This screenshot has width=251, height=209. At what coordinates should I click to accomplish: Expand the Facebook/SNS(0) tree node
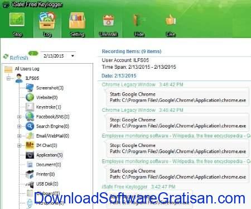tap(19, 117)
